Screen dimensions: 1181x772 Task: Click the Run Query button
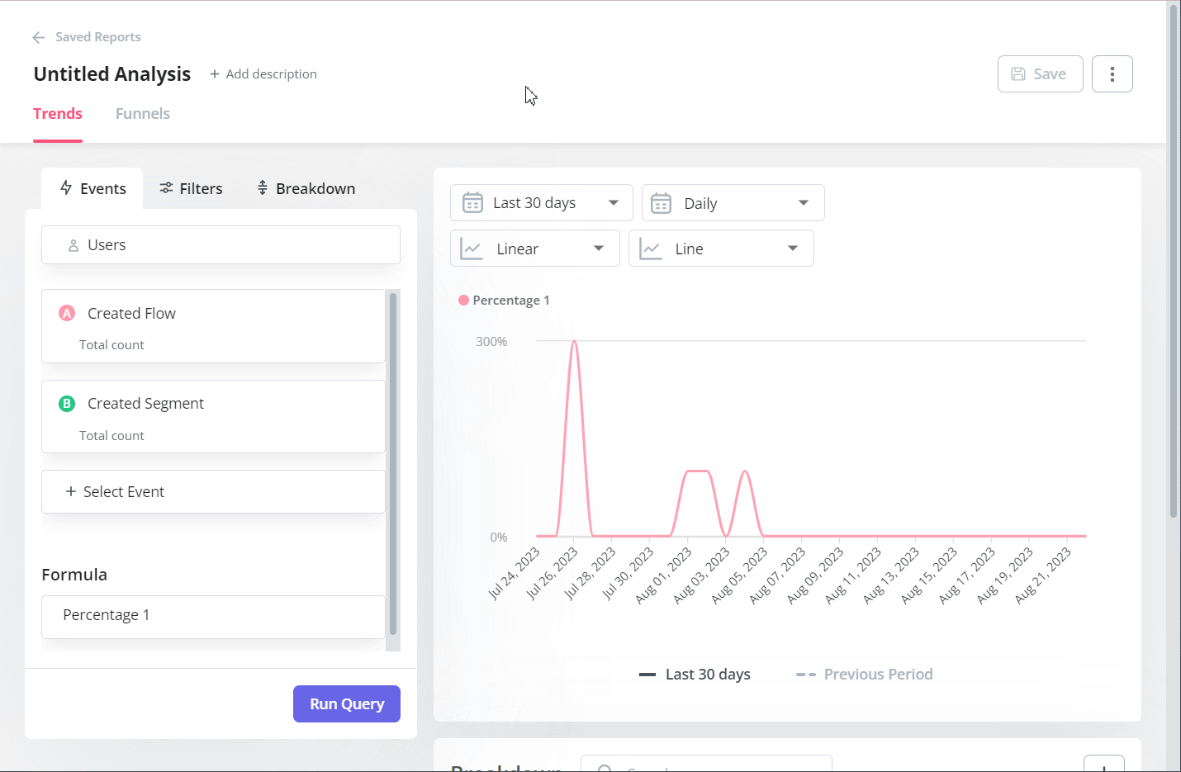[347, 704]
